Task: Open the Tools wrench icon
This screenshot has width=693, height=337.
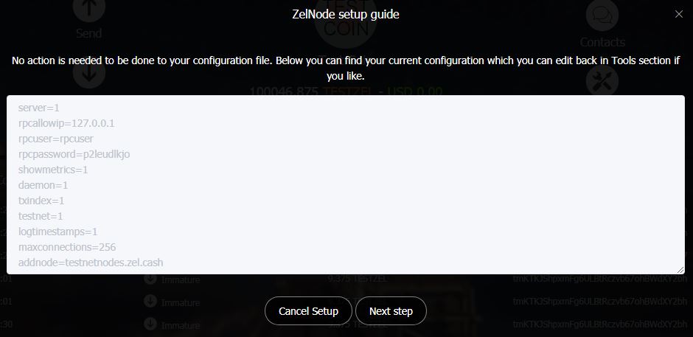Action: (x=602, y=81)
